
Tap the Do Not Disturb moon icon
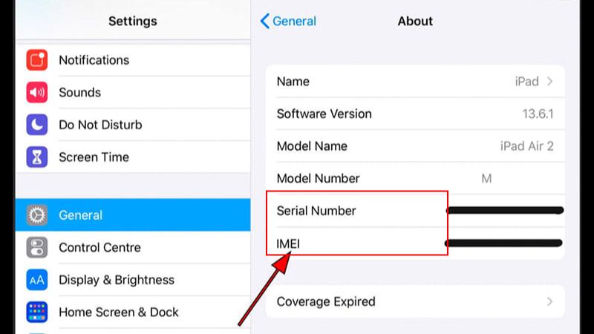coord(37,125)
